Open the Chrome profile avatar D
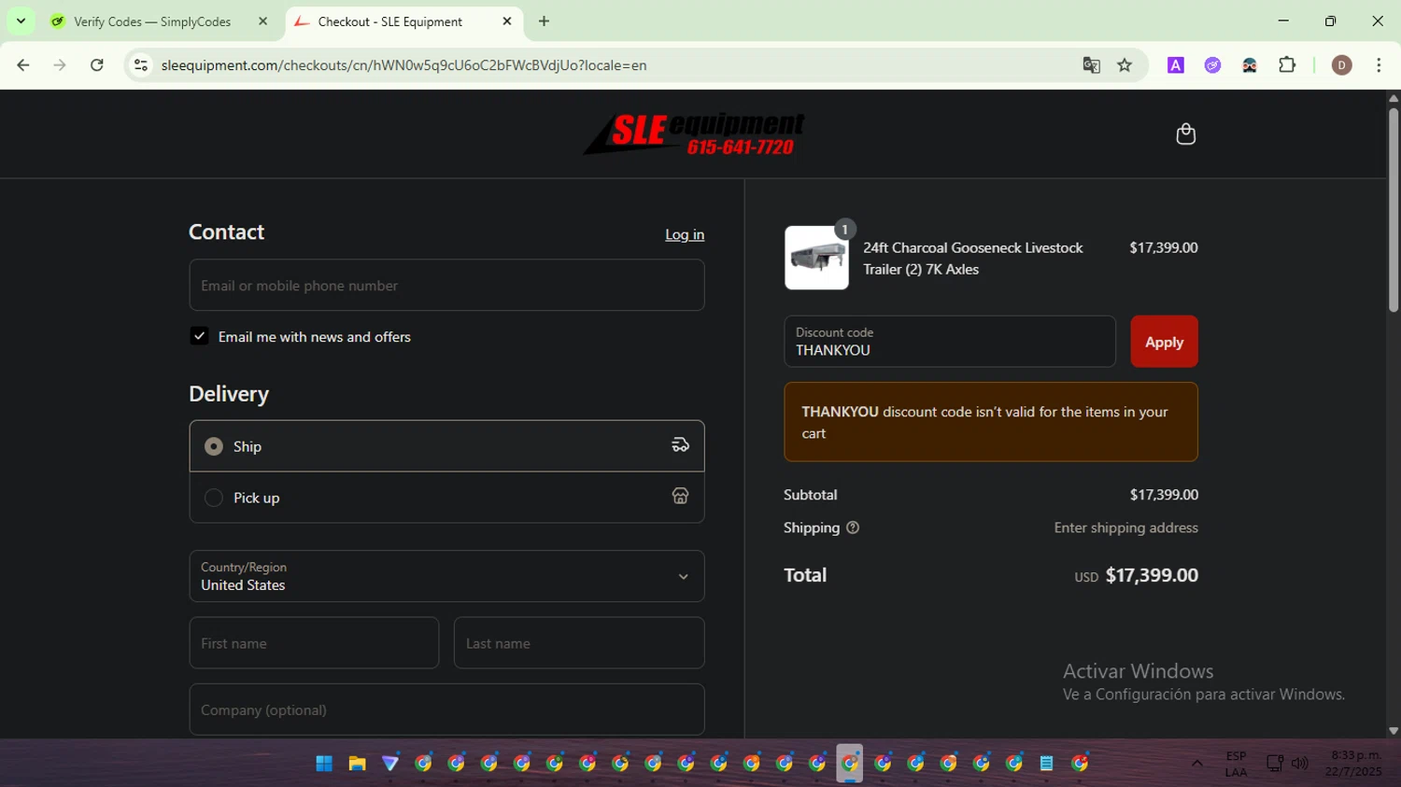Screen dimensions: 1401x787 (x=1341, y=65)
